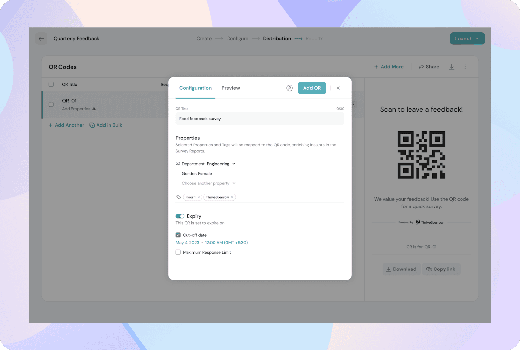Uncheck the Cut-off date checkbox
Screen dimensions: 520x350
pyautogui.click(x=178, y=235)
